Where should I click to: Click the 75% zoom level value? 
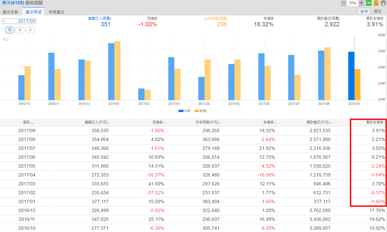(x=353, y=3)
